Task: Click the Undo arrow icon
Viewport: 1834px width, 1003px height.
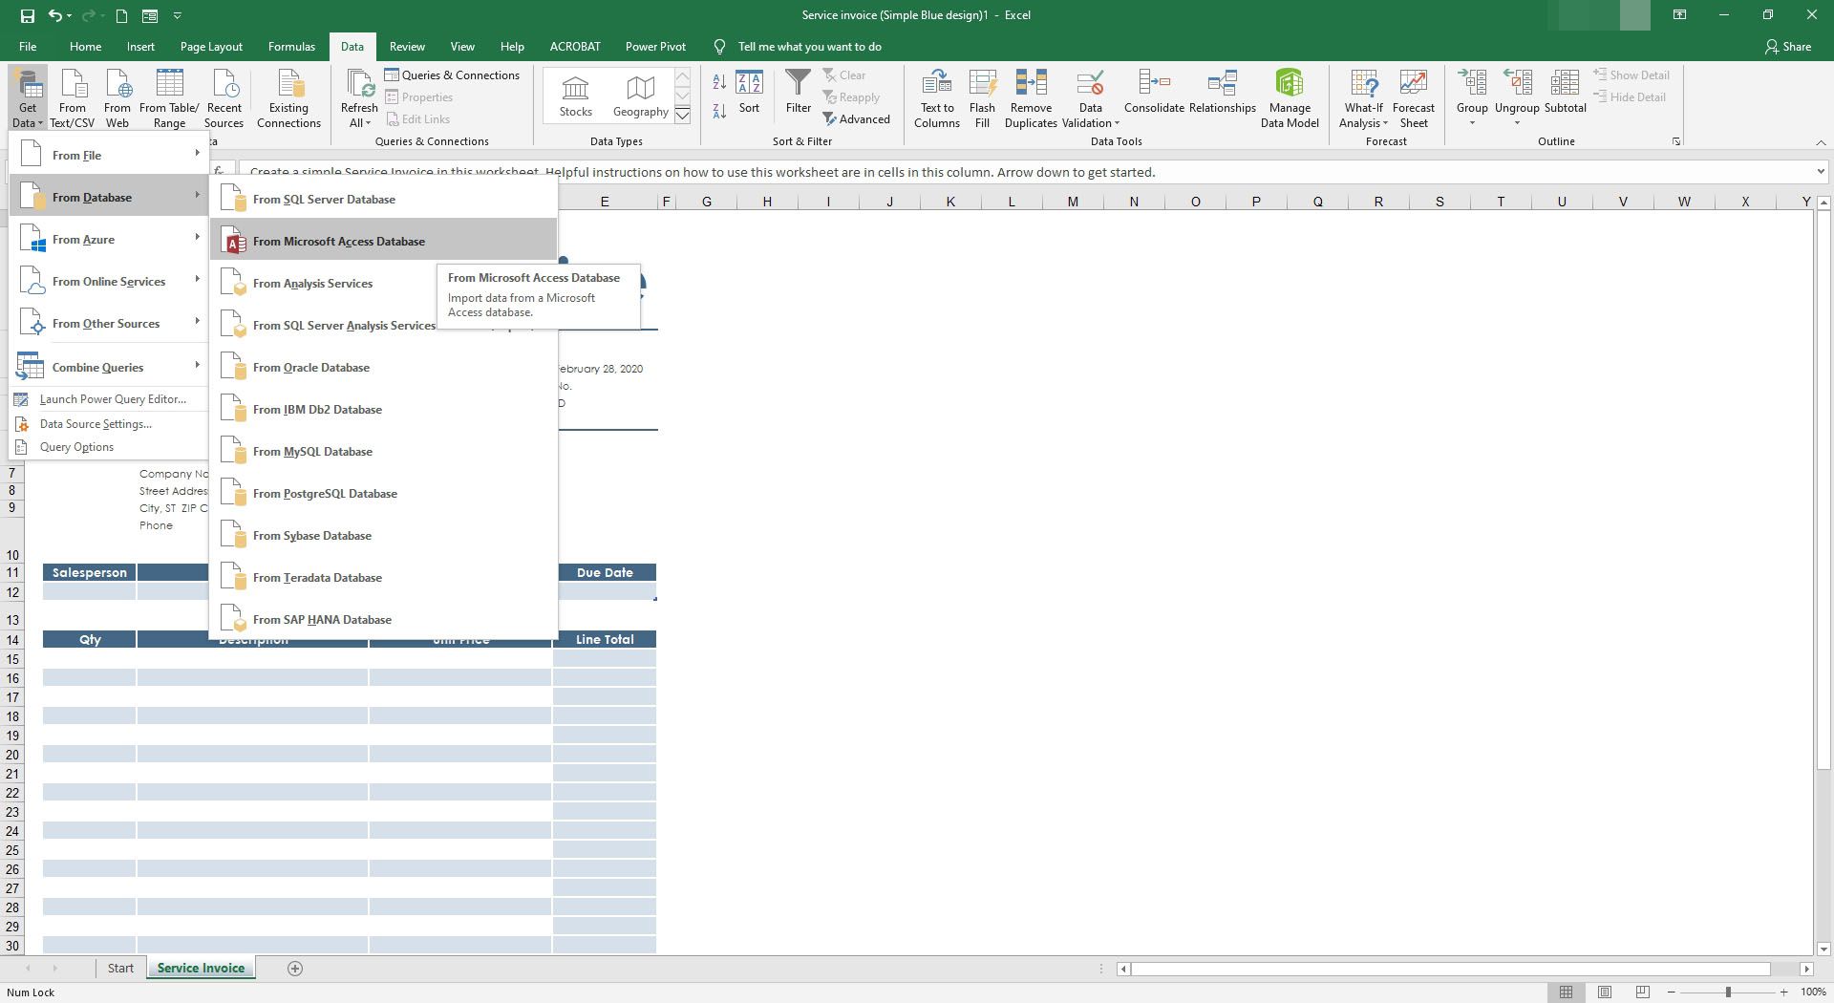Action: tap(56, 15)
